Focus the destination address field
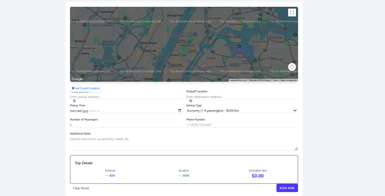This screenshot has height=196, width=385. tap(242, 97)
